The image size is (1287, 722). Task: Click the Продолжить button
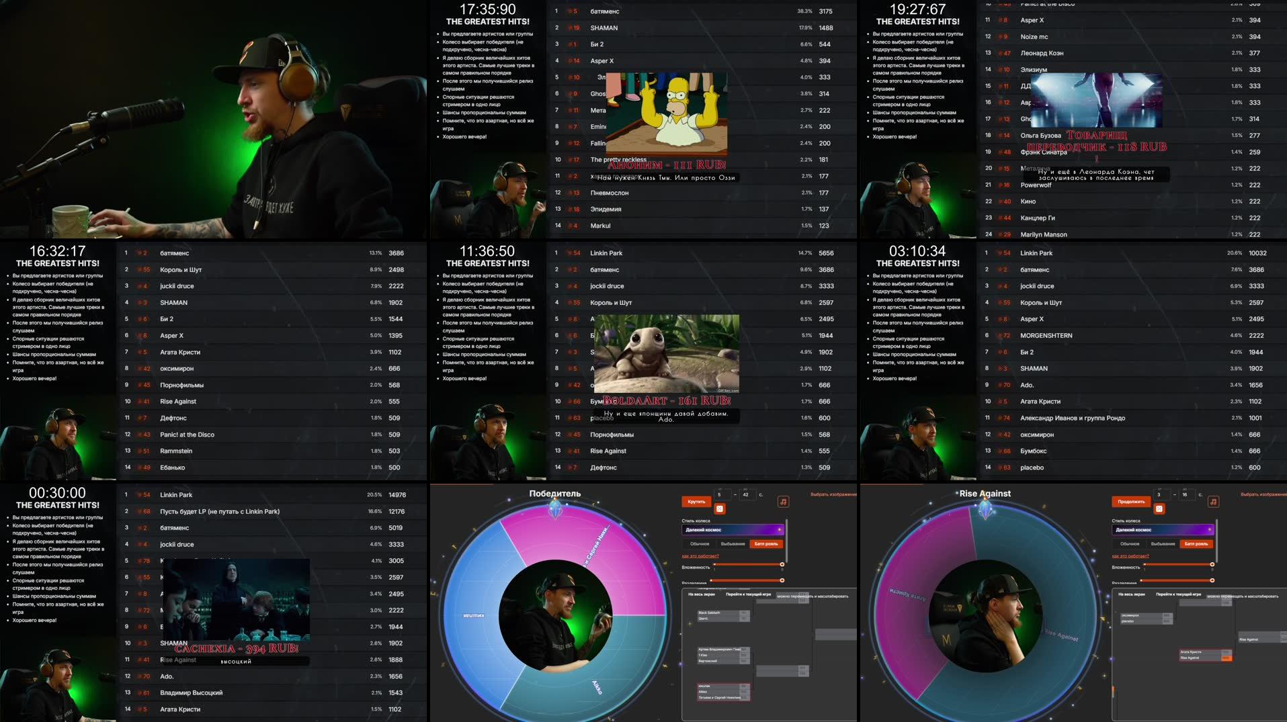tap(1131, 502)
